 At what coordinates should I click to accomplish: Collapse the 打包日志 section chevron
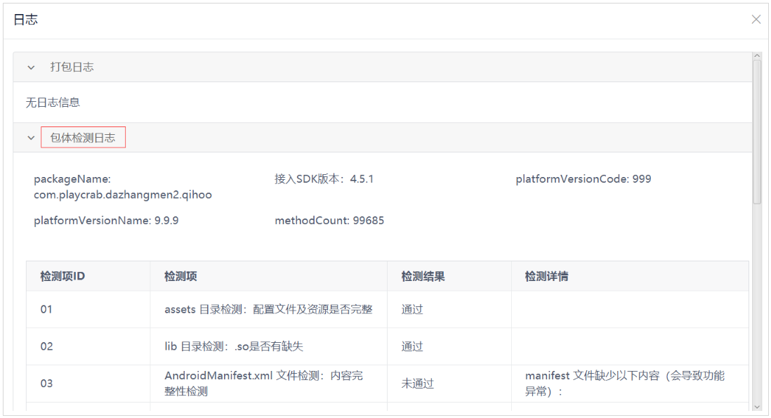[31, 67]
